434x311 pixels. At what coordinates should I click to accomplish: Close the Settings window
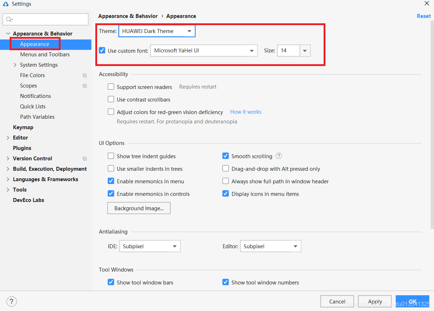pos(426,4)
